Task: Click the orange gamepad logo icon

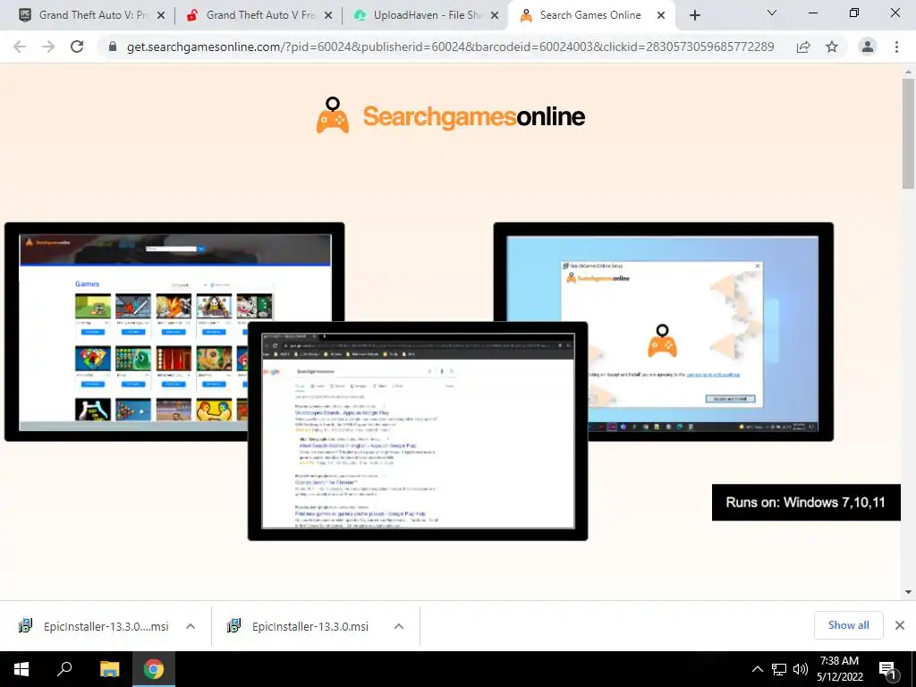Action: (x=333, y=115)
